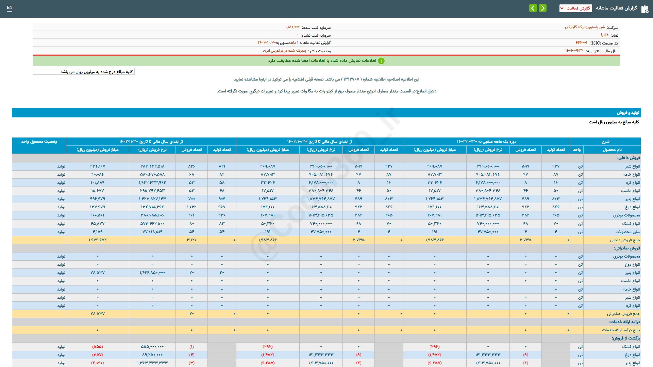The width and height of the screenshot is (653, 367).
Task: Click the برگشت از فروش group heading
Action: click(x=626, y=338)
